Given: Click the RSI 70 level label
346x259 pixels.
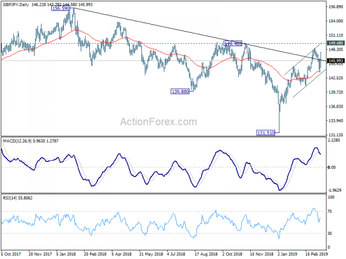Looking at the screenshot, I should (330, 211).
